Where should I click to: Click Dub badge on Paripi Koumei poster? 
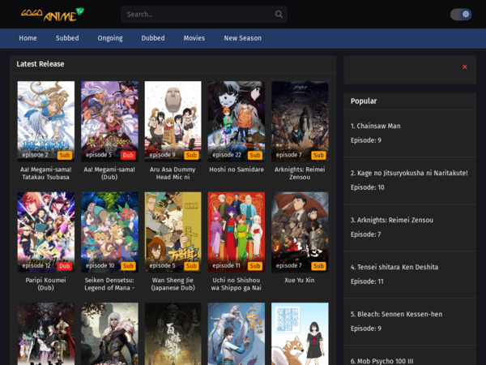point(65,266)
